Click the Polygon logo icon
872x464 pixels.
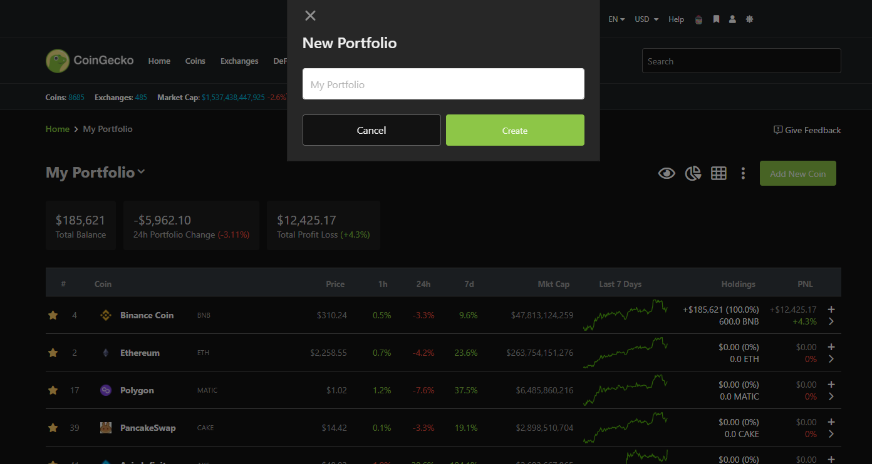coord(106,390)
